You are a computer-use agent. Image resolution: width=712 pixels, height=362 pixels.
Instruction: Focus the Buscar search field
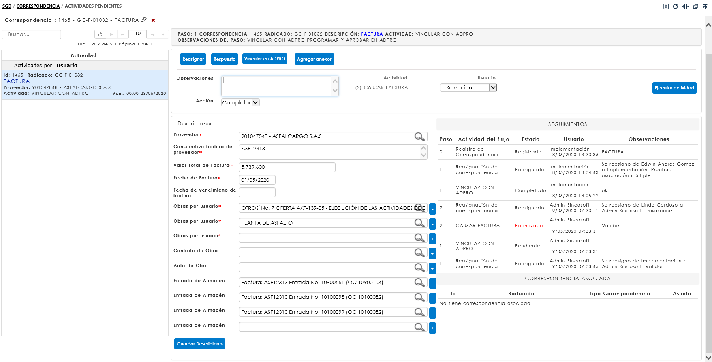pyautogui.click(x=32, y=34)
